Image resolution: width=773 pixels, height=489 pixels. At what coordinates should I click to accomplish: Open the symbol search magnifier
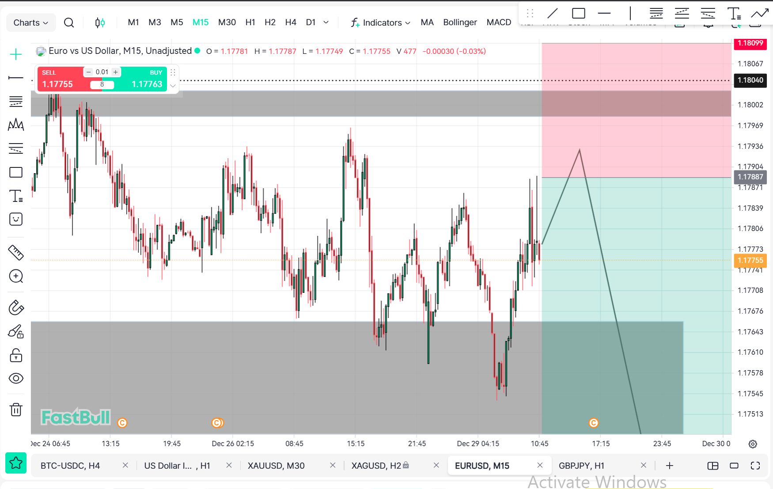click(x=69, y=23)
